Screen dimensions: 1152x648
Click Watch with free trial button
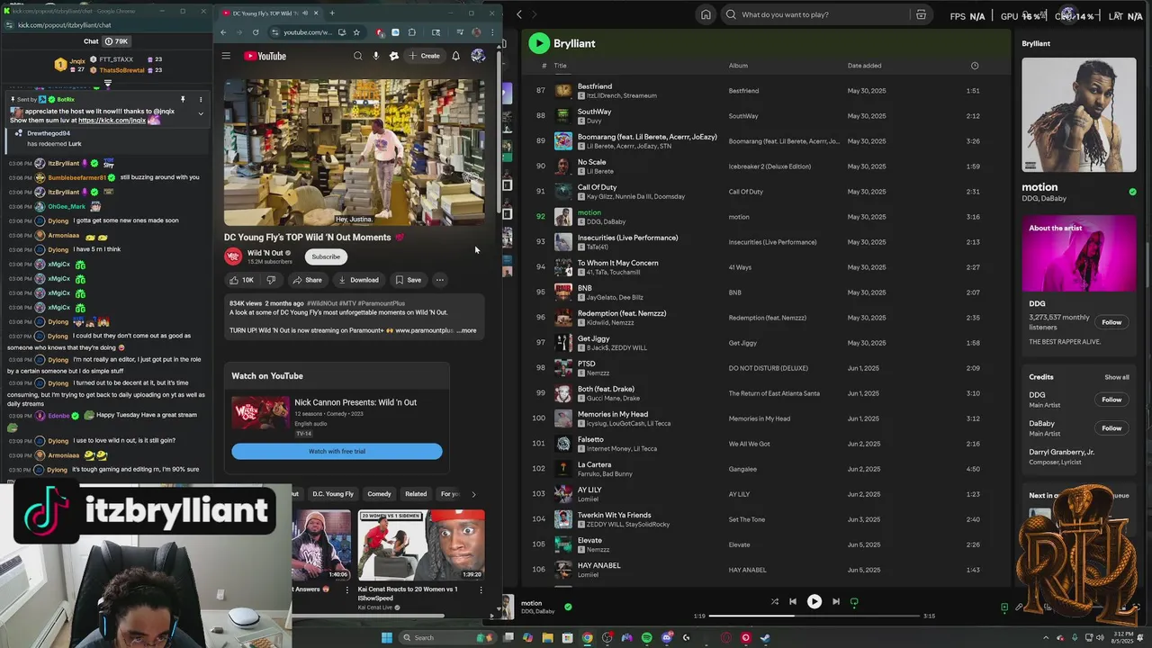[x=337, y=451]
